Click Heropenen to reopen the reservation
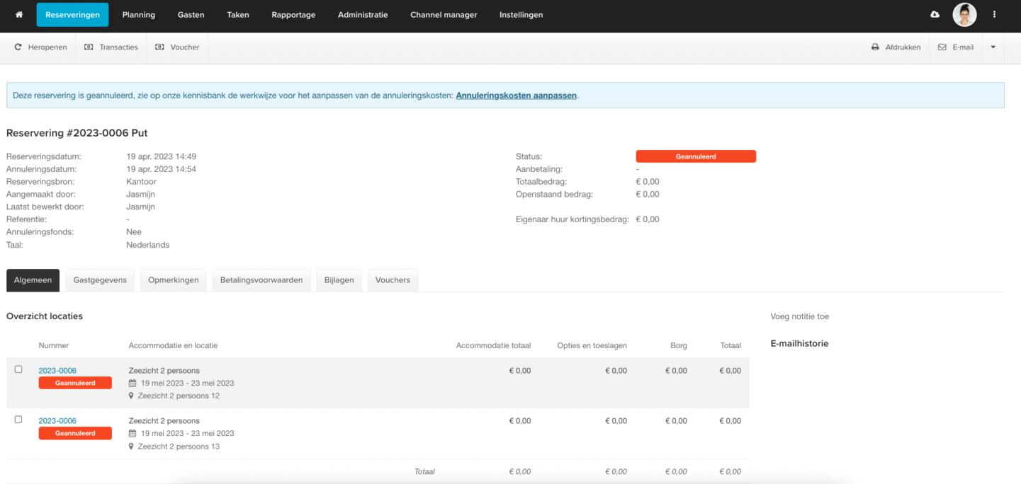 [40, 47]
